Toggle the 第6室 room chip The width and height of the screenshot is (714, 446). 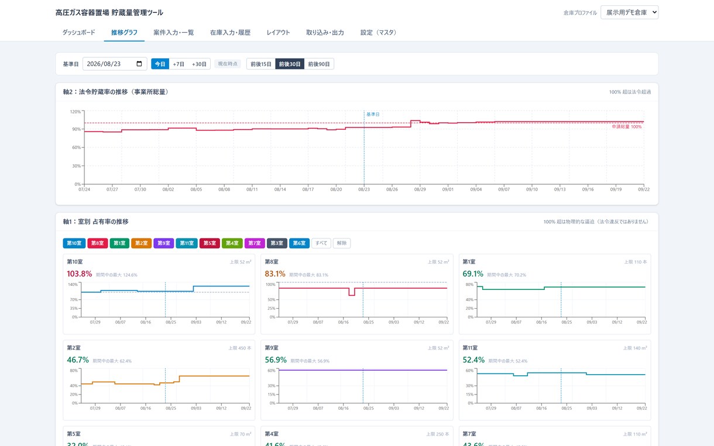299,243
